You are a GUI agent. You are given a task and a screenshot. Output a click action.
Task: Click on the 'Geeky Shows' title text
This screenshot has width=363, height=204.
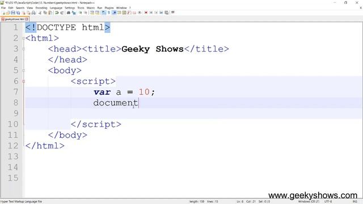pos(153,49)
